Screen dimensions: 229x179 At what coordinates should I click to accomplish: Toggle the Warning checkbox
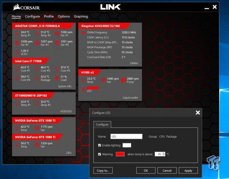click(x=100, y=154)
